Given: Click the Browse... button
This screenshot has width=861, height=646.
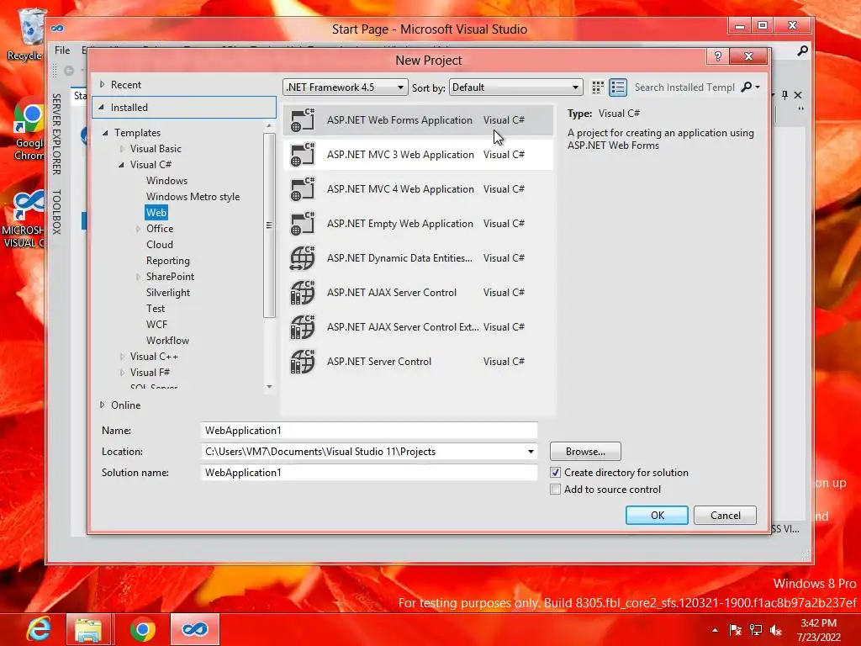Looking at the screenshot, I should click(x=585, y=452).
